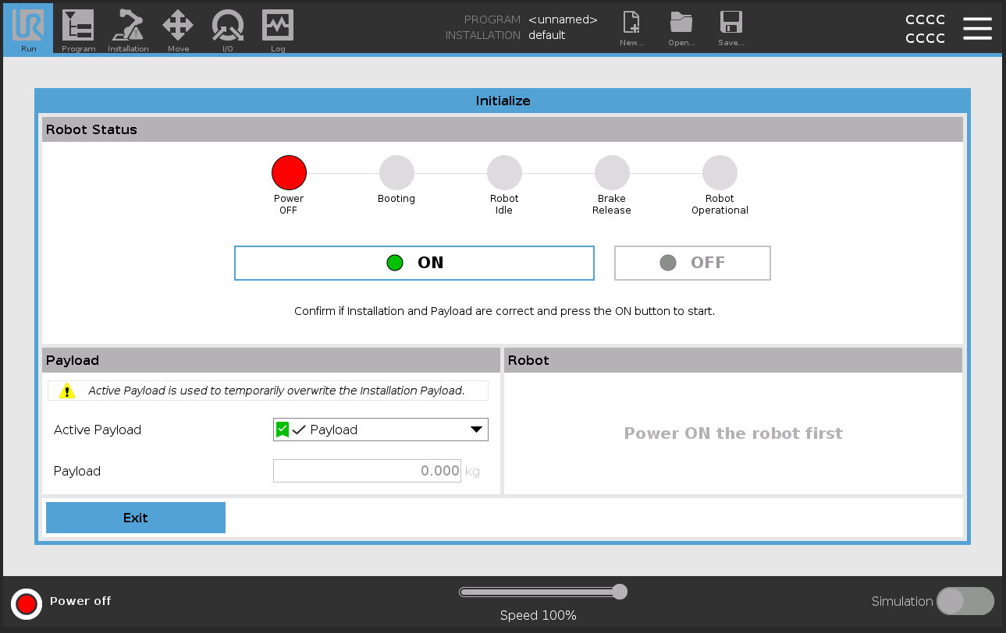Click the Speed slider handle

[x=620, y=592]
